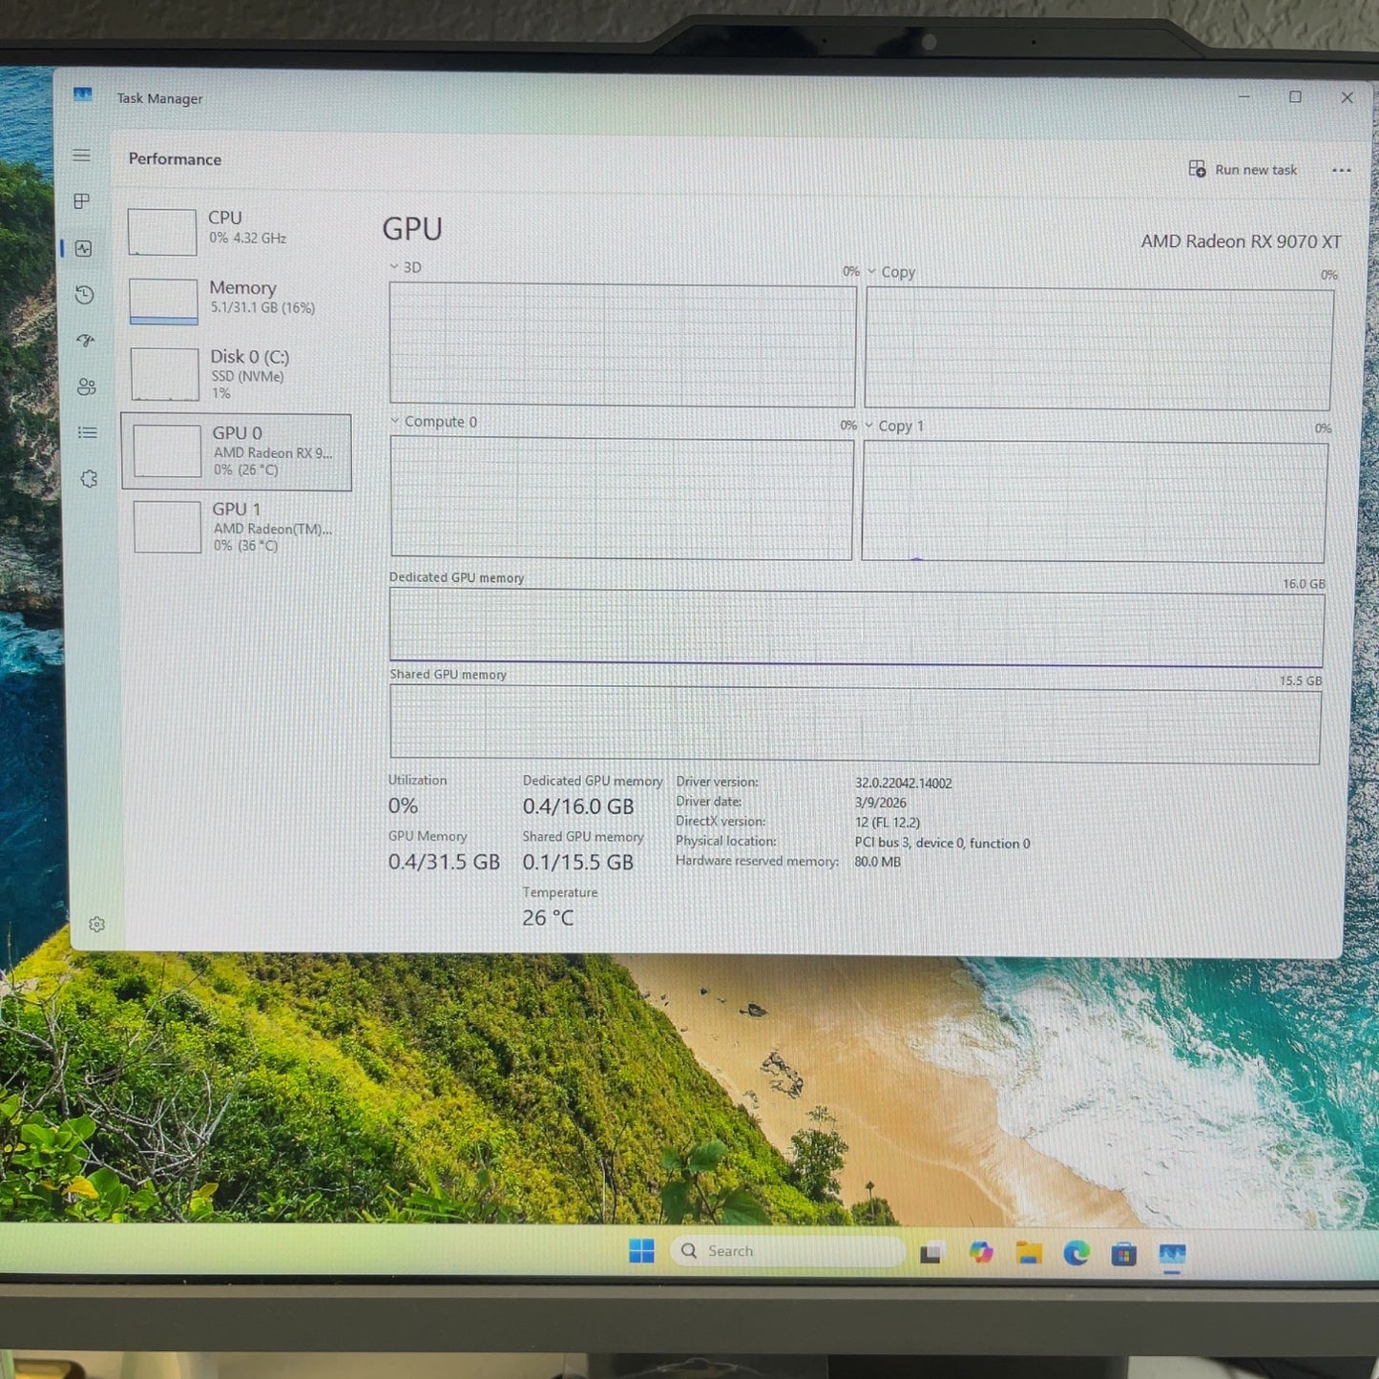
Task: Click the 0.4/31.5 GB GPU Memory value
Action: (444, 862)
